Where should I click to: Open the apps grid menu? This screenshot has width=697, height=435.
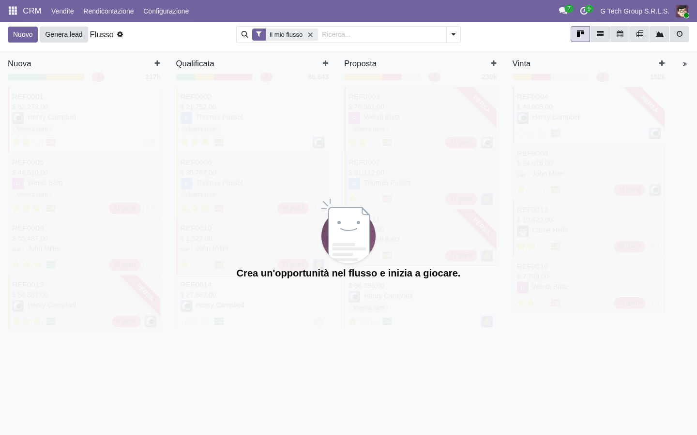[x=13, y=11]
